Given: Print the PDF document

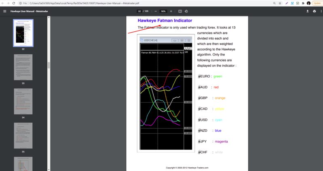Looking at the screenshot, I should [x=315, y=11].
